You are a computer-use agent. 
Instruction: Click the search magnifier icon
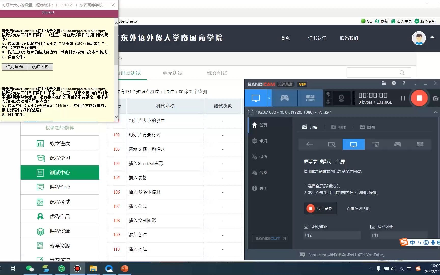click(x=402, y=73)
